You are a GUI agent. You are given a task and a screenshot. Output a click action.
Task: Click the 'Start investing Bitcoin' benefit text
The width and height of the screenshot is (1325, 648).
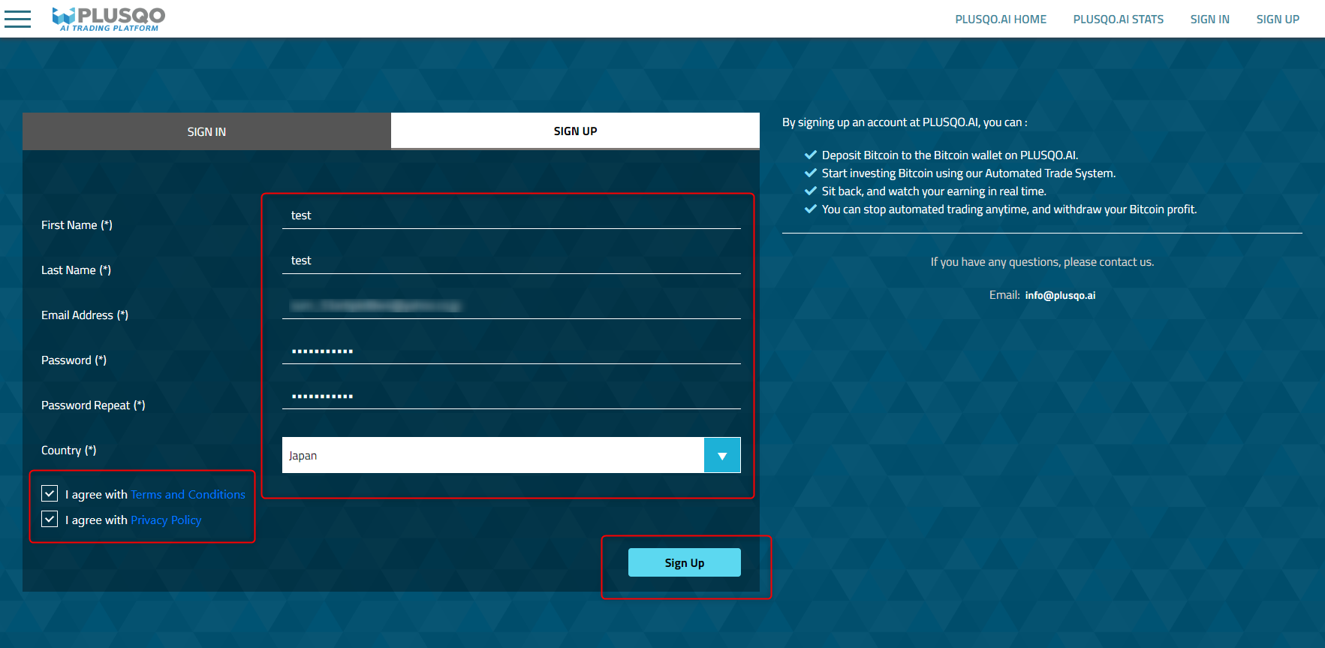968,173
